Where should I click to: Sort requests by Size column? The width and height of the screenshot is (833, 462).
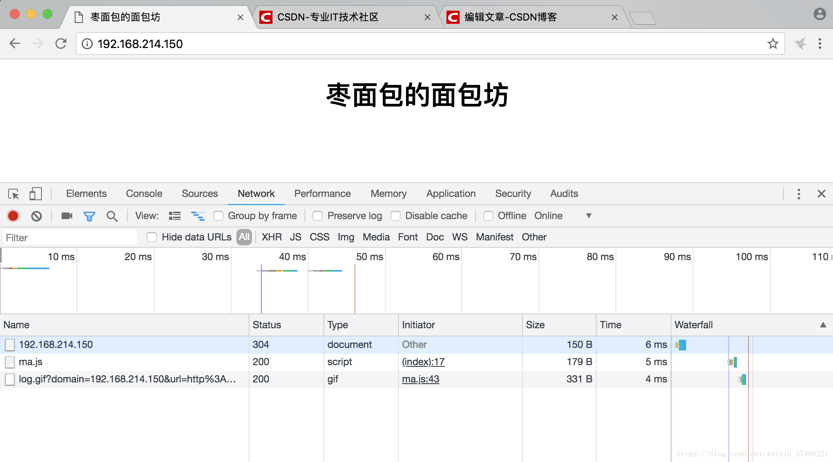(559, 325)
